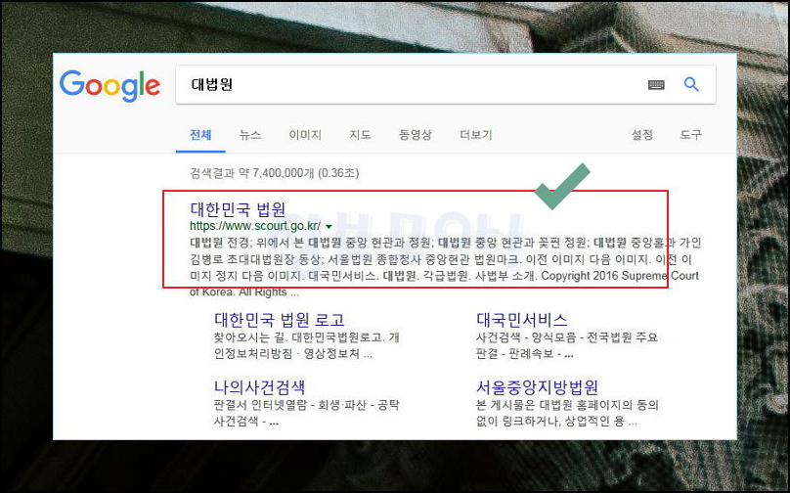
Task: Click the snippet text starting 찾아오시는 길
Action: click(x=306, y=346)
